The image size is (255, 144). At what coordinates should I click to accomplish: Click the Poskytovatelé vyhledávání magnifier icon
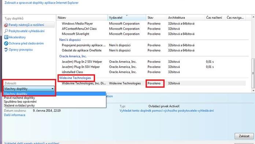pyautogui.click(x=6, y=31)
